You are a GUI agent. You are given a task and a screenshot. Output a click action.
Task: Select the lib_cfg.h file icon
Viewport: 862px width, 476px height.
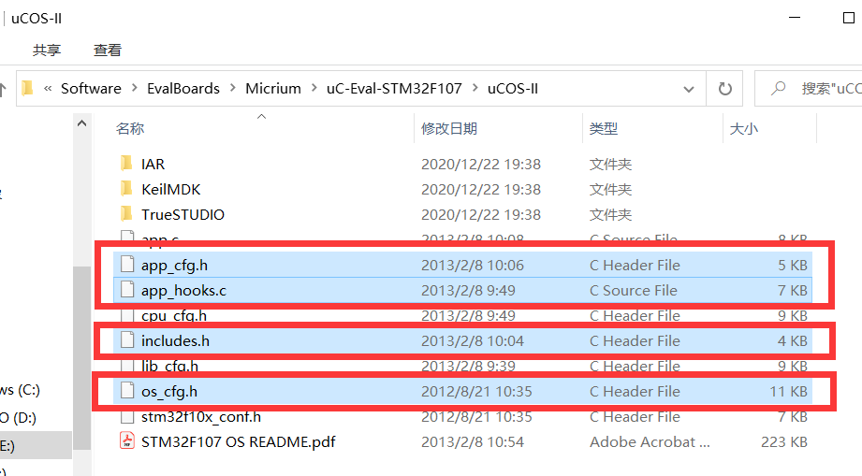pyautogui.click(x=127, y=365)
